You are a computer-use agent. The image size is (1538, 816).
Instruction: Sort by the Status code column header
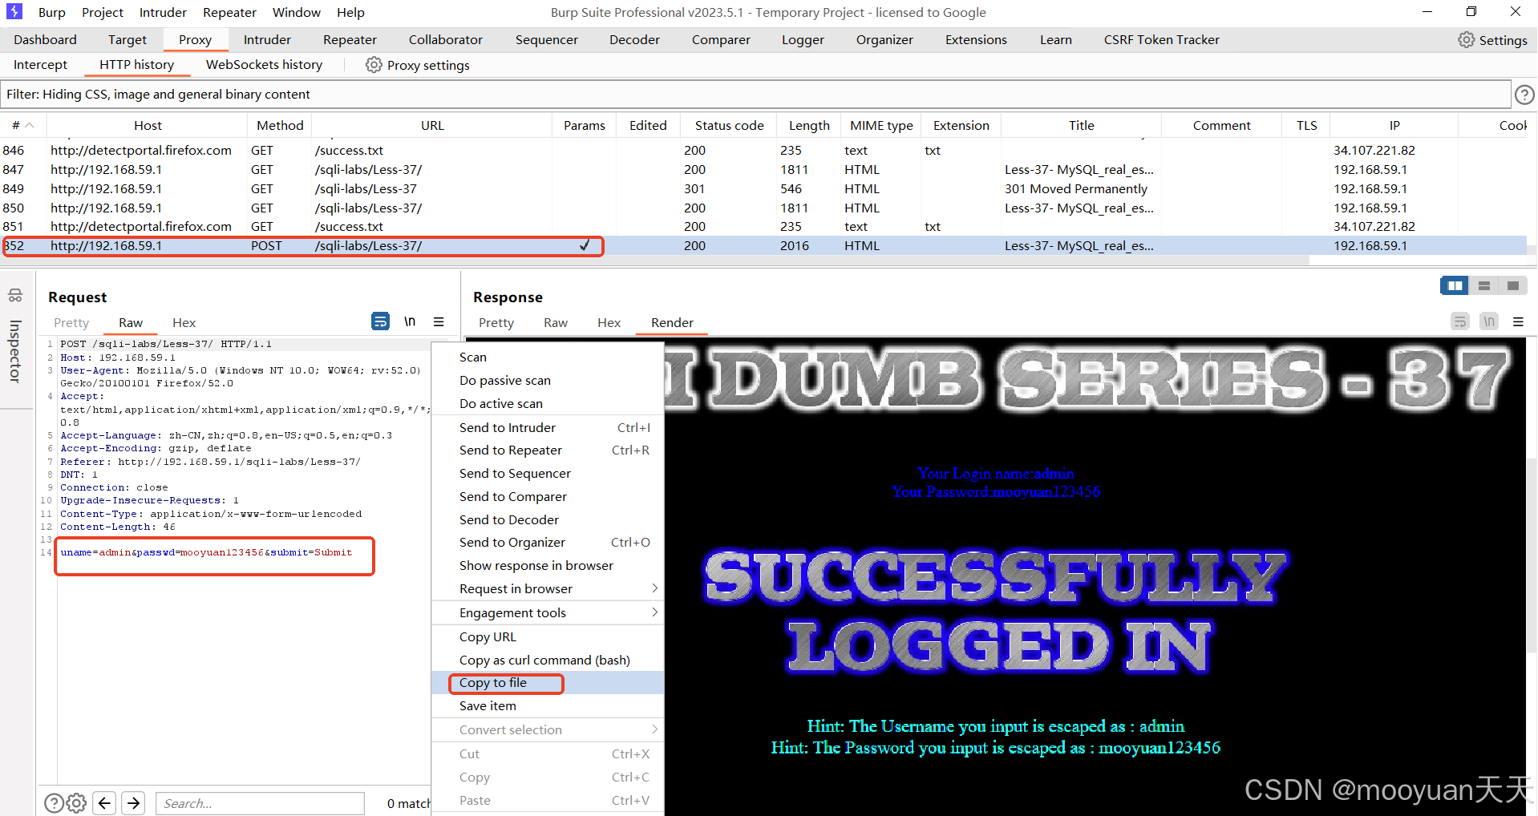click(x=729, y=125)
